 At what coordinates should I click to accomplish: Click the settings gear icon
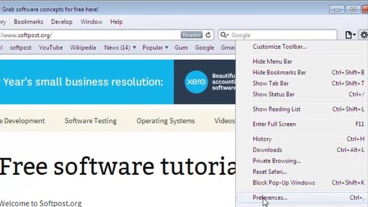[x=364, y=35]
